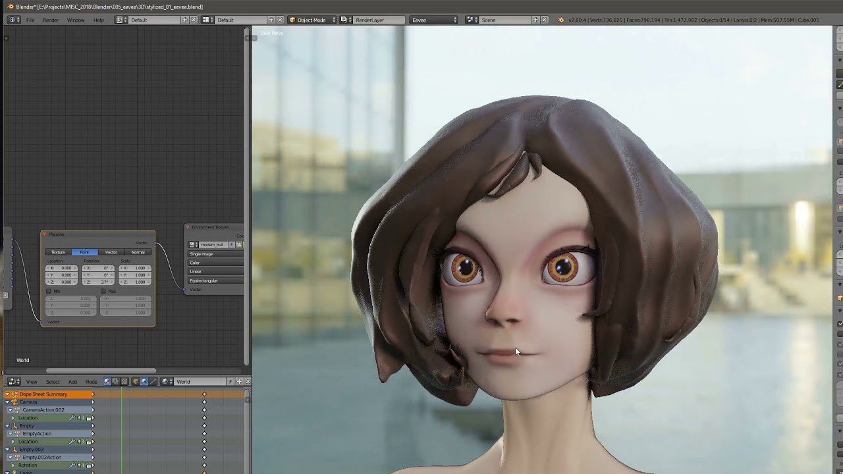Open node editor Add menu
The height and width of the screenshot is (474, 843).
pyautogui.click(x=72, y=382)
